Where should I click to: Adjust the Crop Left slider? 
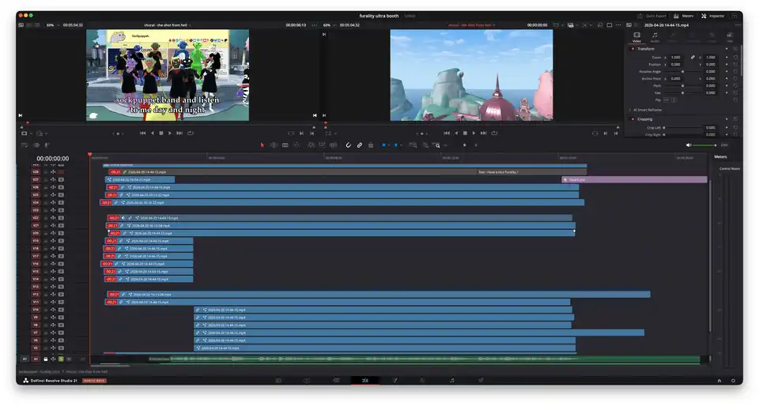[682, 128]
